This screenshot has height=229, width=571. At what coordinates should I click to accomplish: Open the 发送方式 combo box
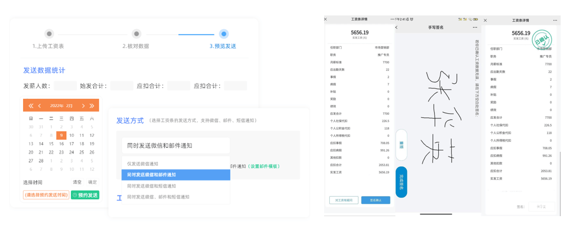(175, 146)
